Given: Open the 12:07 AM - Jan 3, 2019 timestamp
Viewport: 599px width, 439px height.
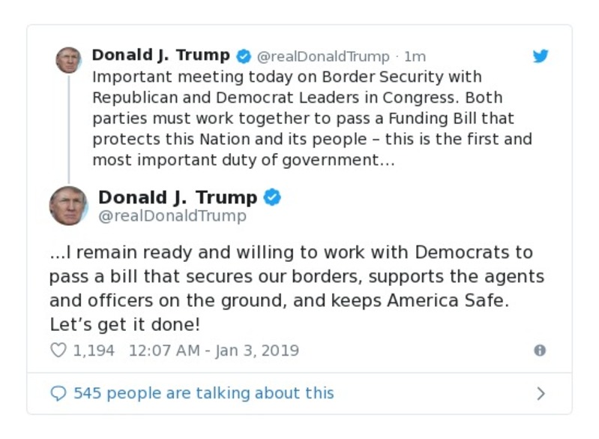Looking at the screenshot, I should point(214,350).
